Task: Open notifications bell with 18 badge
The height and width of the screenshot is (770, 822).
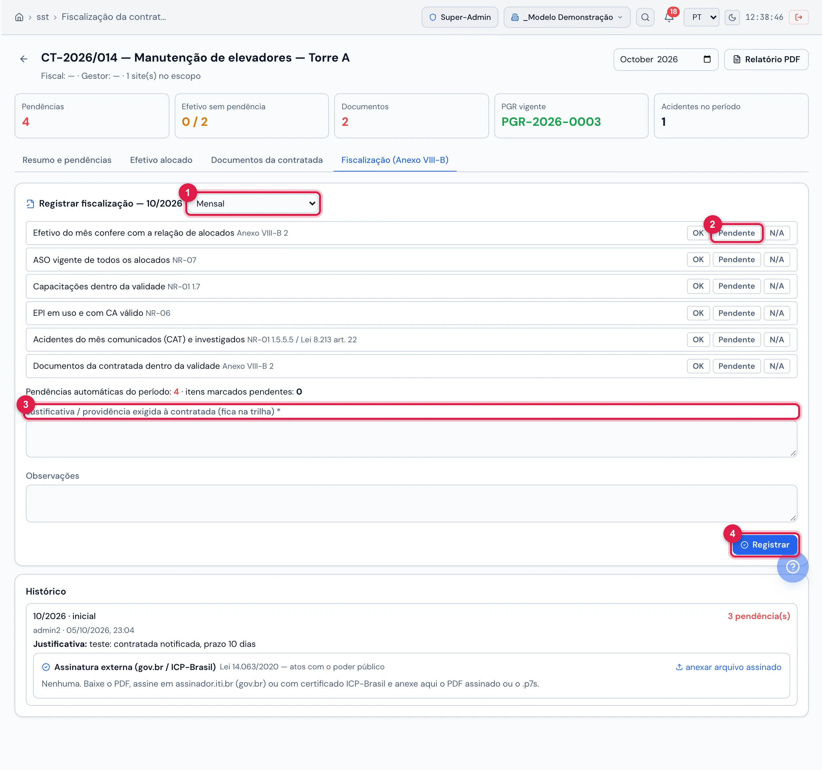Action: pyautogui.click(x=669, y=17)
